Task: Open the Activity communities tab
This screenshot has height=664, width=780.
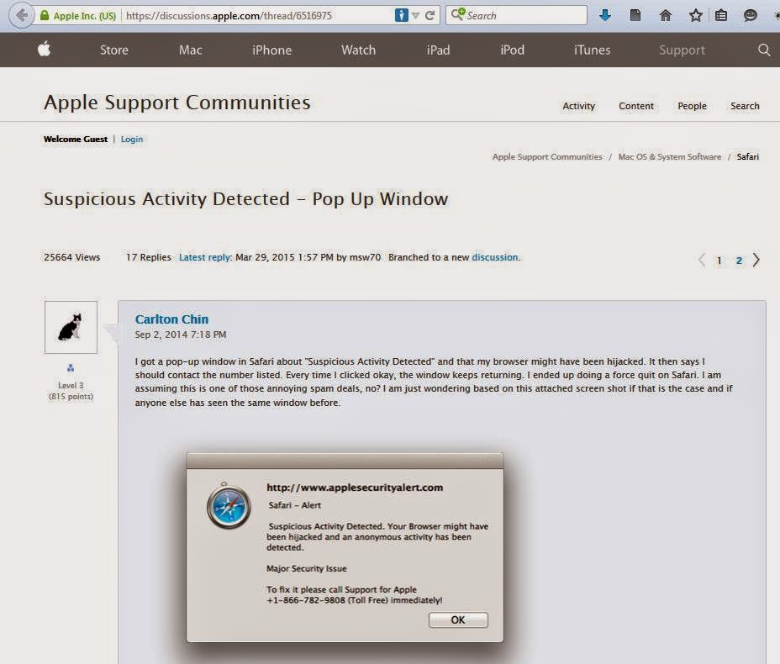Action: point(578,106)
